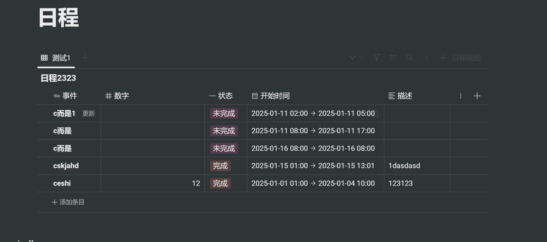Open column header more-options dots
Image resolution: width=547 pixels, height=242 pixels.
click(460, 96)
